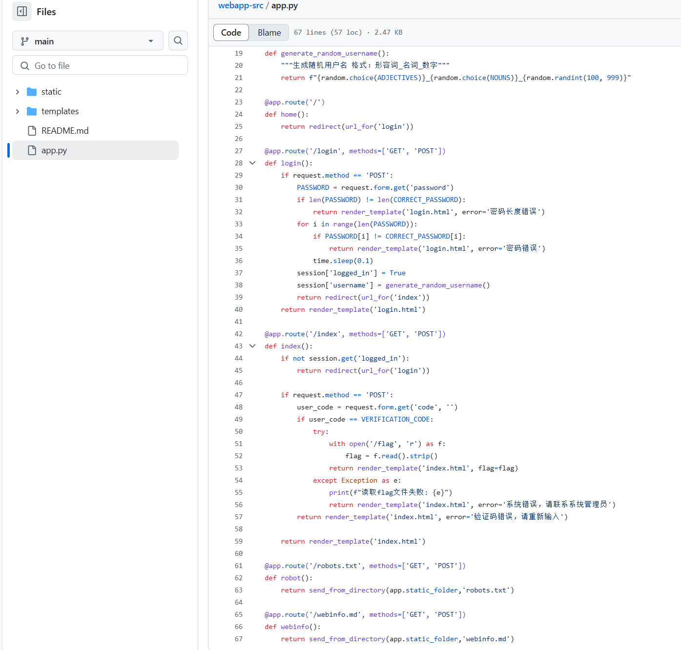Select line number 67
This screenshot has width=681, height=650.
tap(238, 639)
